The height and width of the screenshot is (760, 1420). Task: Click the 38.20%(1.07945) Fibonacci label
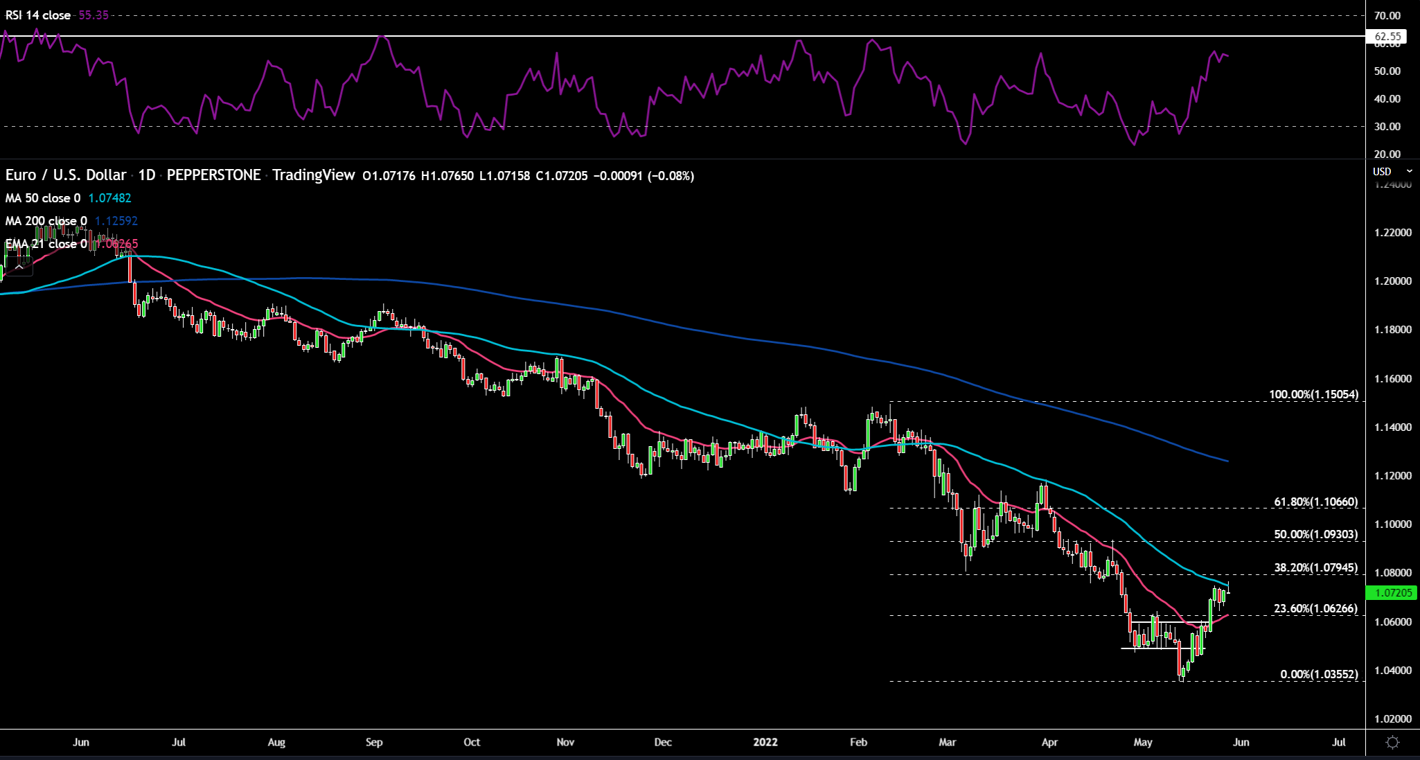[1315, 568]
